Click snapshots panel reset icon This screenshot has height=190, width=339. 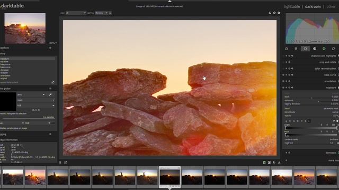tap(50, 48)
